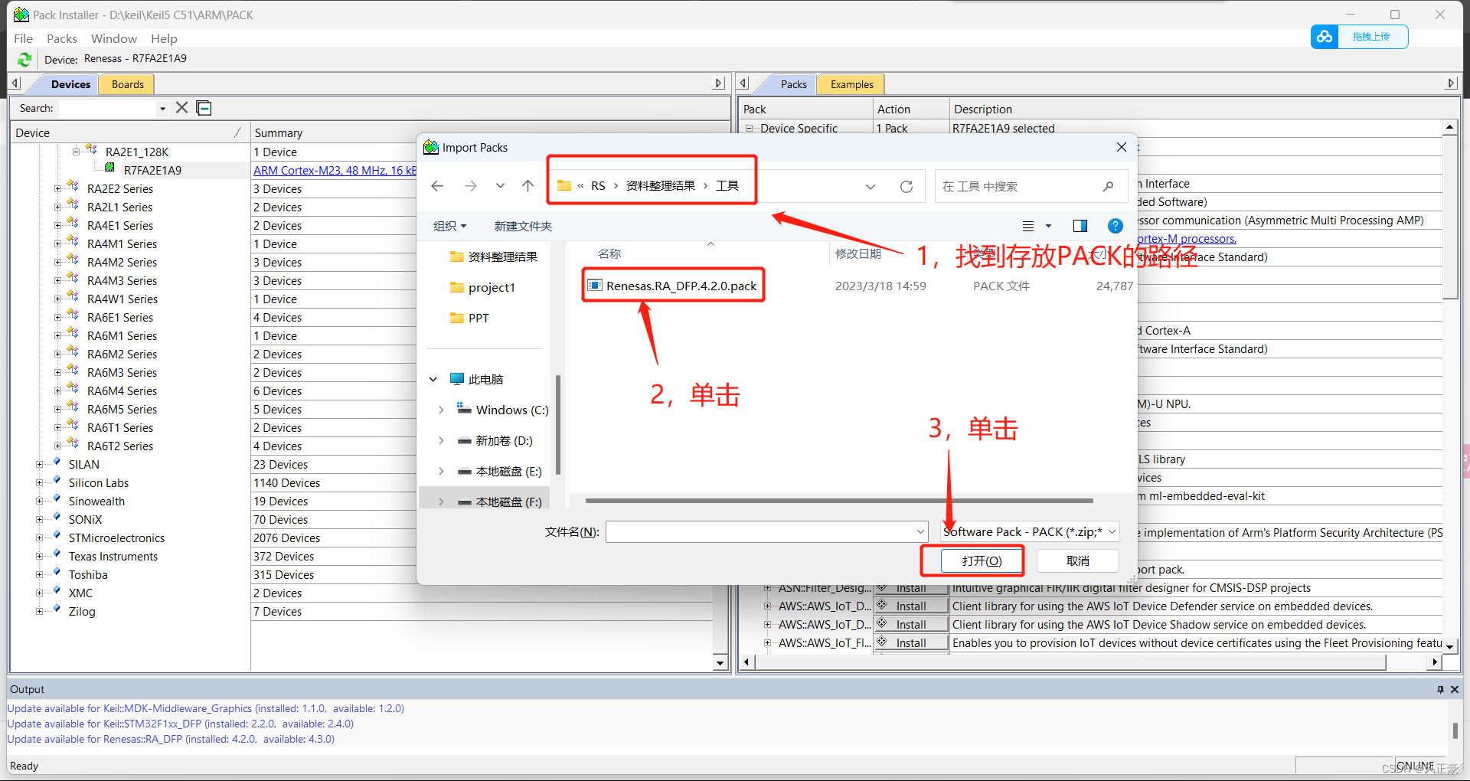This screenshot has width=1470, height=781.
Task: Expand the STMicroelectronics vendor node
Action: (39, 538)
